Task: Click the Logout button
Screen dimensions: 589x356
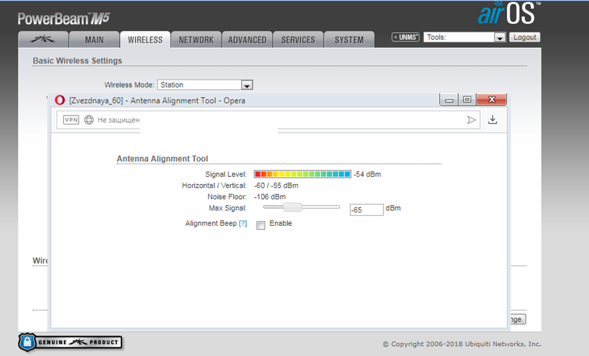Action: pyautogui.click(x=525, y=37)
